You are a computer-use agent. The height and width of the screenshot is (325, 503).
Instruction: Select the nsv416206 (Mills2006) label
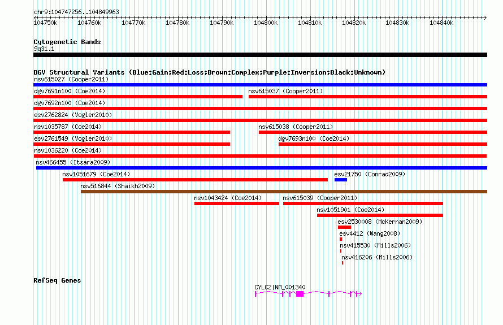click(377, 257)
